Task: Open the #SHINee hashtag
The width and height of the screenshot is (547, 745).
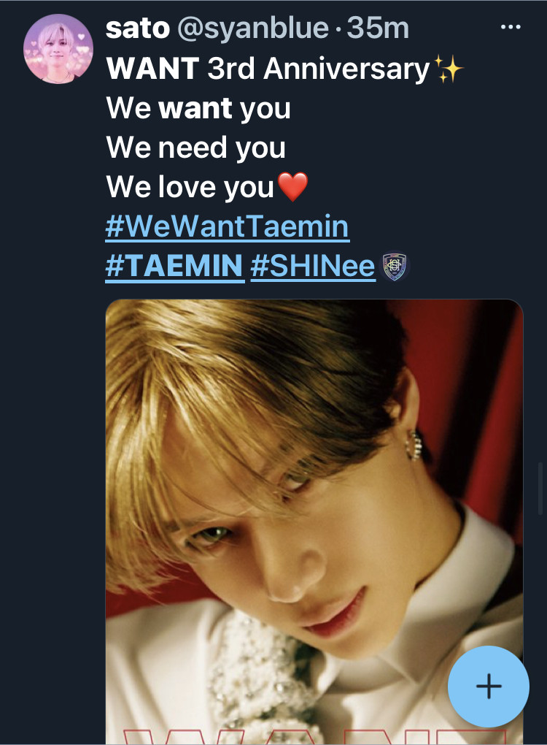Action: tap(313, 266)
